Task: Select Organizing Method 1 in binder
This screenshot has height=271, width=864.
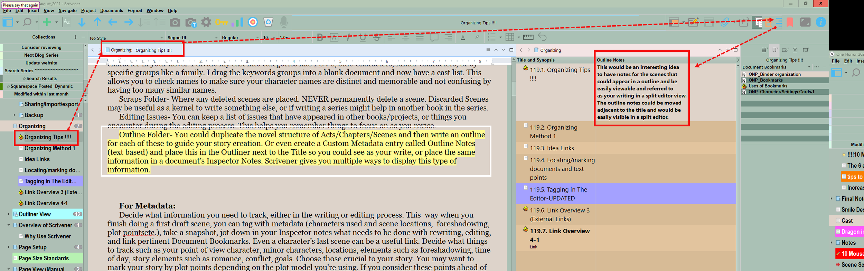Action: click(50, 148)
